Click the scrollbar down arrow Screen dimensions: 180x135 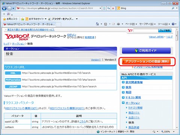(x=177, y=127)
